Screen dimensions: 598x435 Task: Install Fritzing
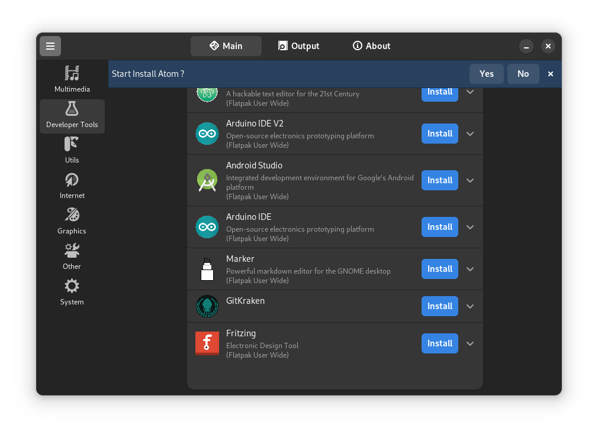click(x=440, y=343)
